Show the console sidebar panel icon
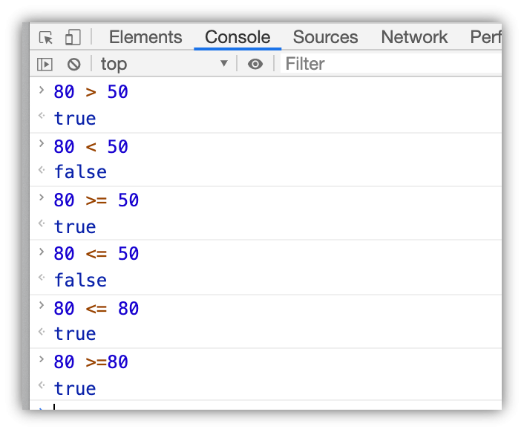 pyautogui.click(x=45, y=65)
